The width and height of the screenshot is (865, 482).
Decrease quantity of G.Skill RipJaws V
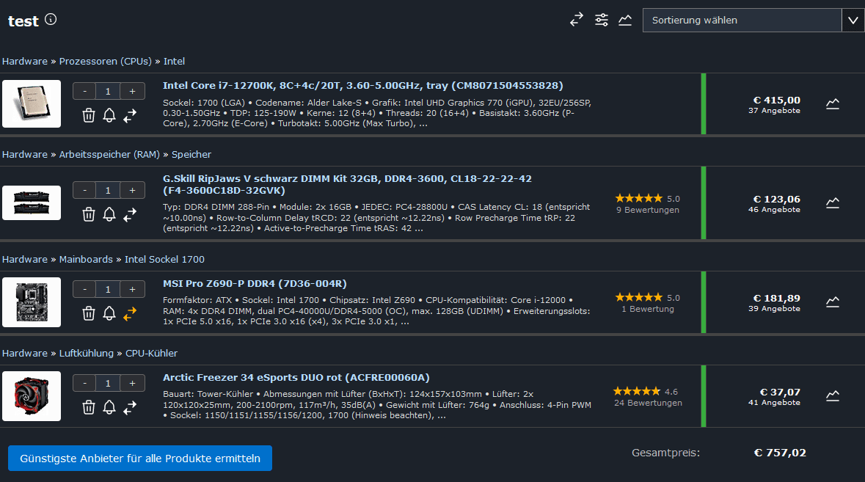coord(84,190)
